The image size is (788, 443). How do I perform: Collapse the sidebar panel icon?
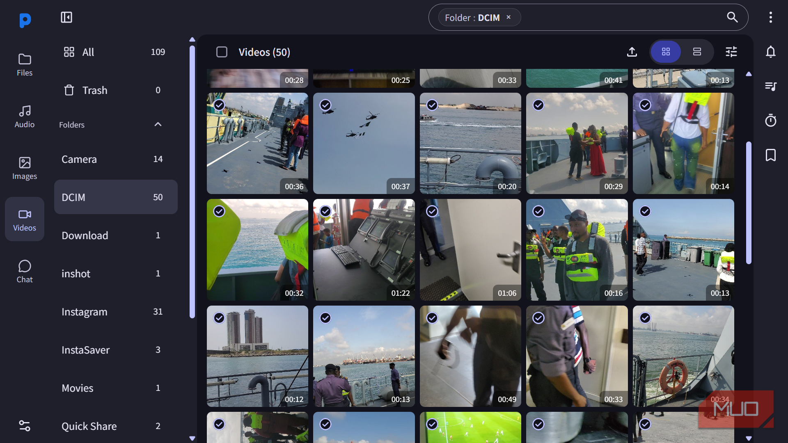(66, 17)
